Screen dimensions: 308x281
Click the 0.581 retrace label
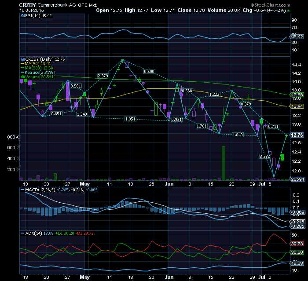[76, 86]
